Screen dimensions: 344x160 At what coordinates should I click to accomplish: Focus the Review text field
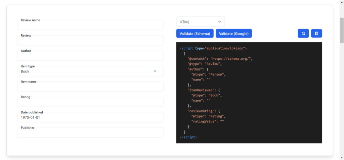(x=90, y=40)
